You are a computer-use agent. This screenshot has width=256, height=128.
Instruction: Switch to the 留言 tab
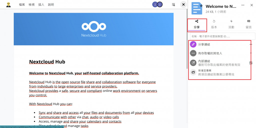[249, 25]
